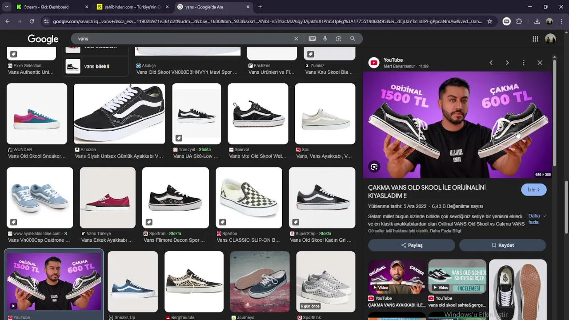
Task: Open the Sporvol Vans Mte Old Skool image
Action: point(258,113)
